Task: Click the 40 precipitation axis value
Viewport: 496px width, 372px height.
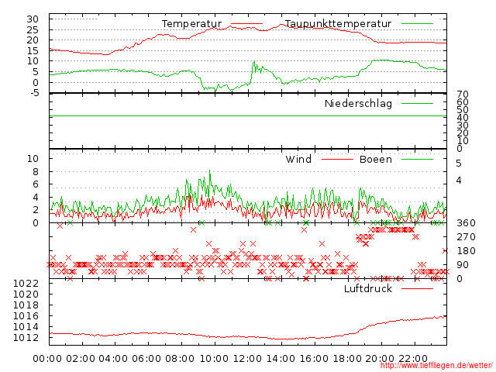Action: click(x=463, y=118)
